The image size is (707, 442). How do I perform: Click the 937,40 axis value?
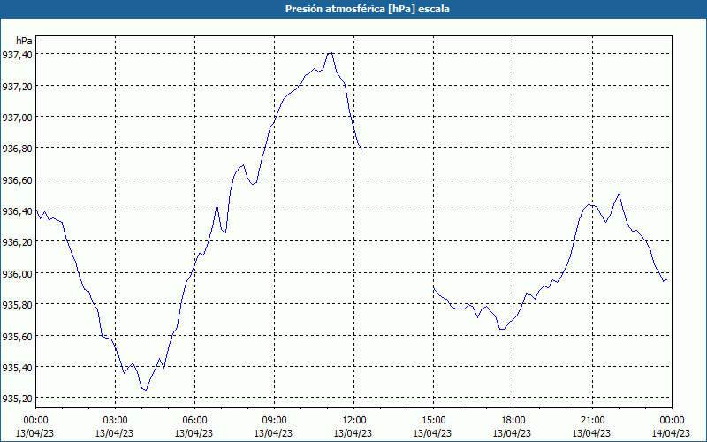coord(17,55)
